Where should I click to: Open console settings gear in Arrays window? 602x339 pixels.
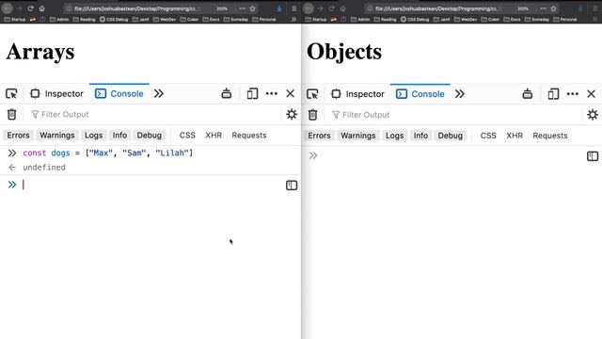[292, 114]
